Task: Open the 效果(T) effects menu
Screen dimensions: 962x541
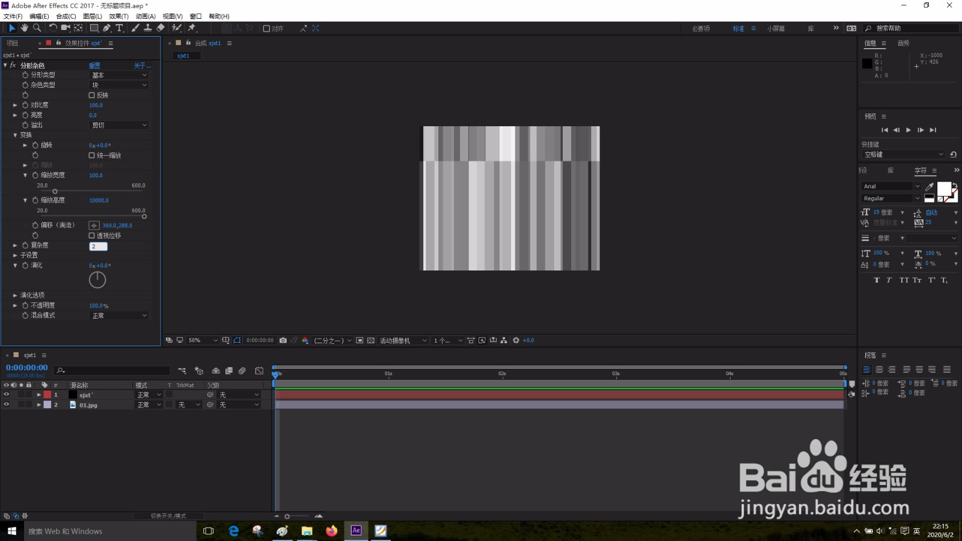Action: (119, 16)
